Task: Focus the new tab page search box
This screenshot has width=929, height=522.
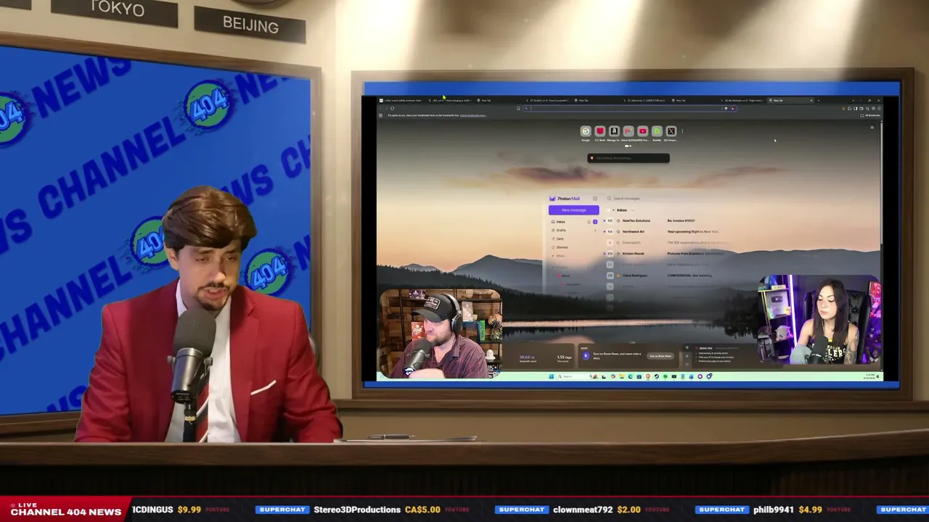Action: pos(629,158)
